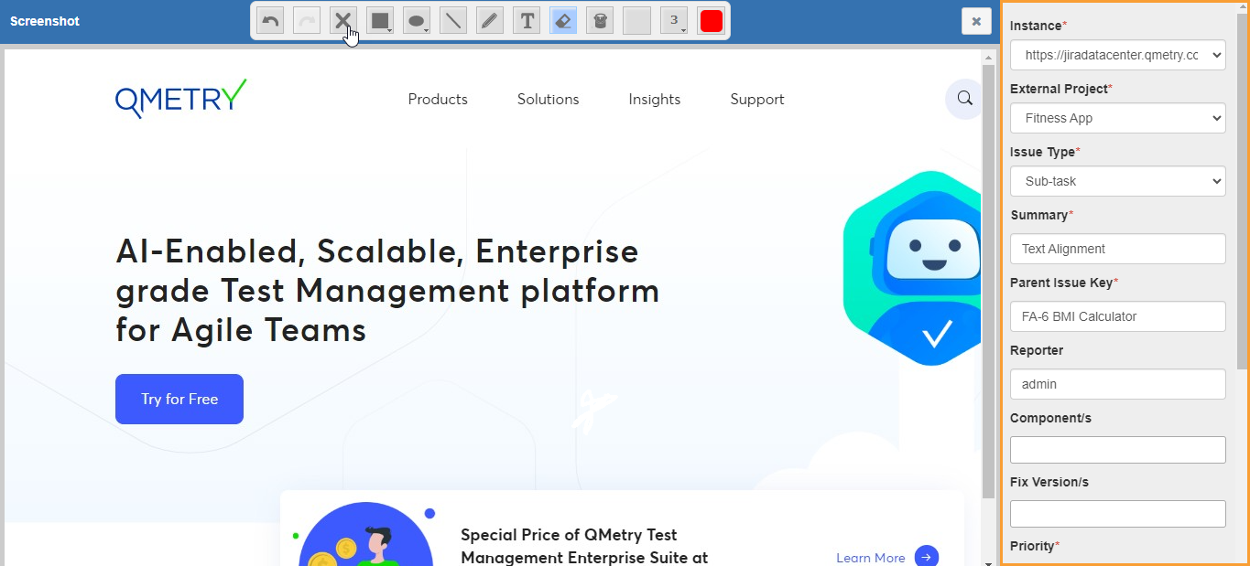Open the External Project dropdown
The width and height of the screenshot is (1250, 566).
pos(1117,118)
